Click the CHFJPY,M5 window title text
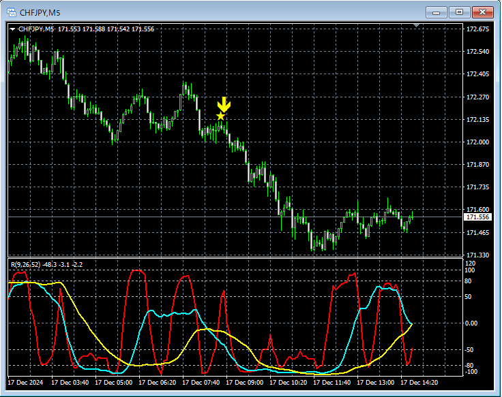The image size is (502, 397). click(40, 13)
